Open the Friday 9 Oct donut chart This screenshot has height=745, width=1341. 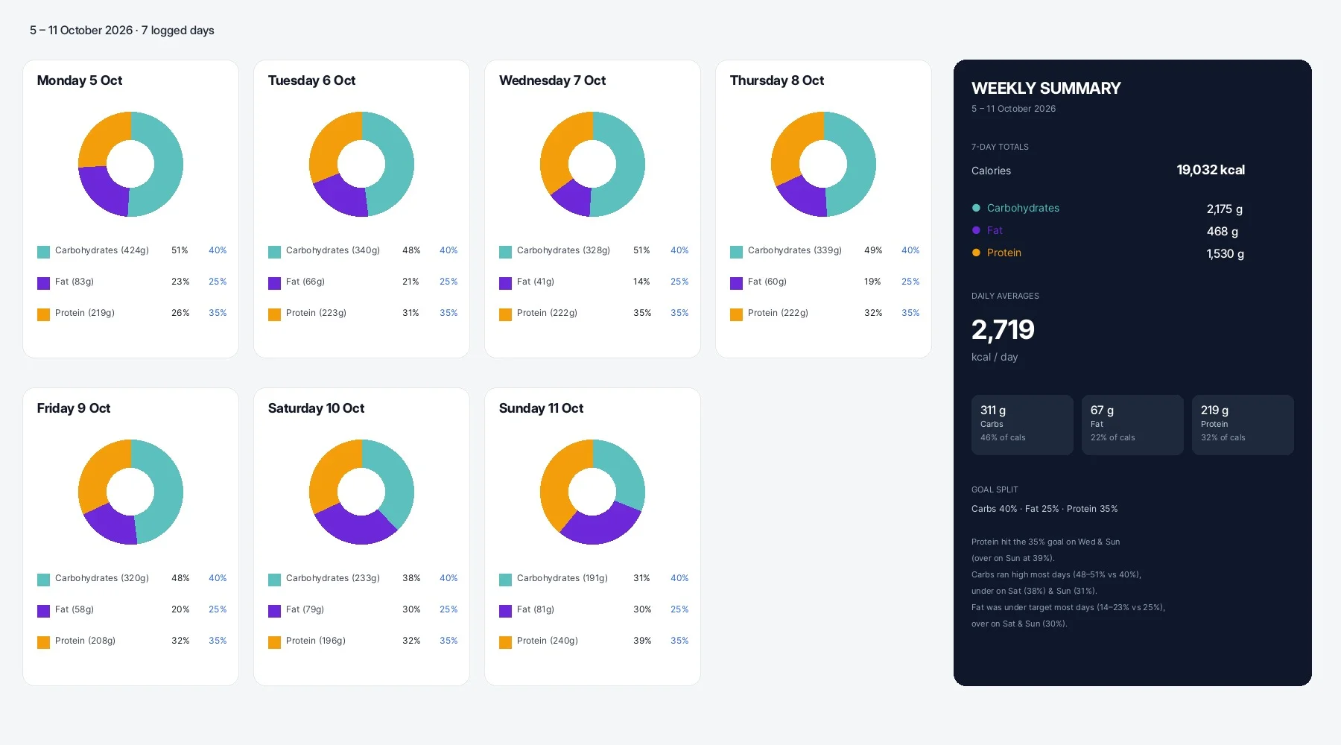tap(130, 492)
